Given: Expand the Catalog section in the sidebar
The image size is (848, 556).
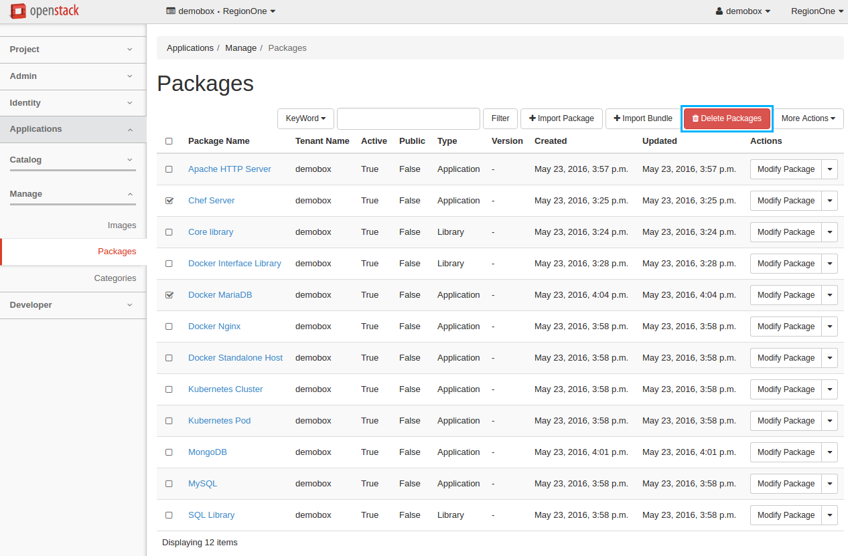Looking at the screenshot, I should (x=72, y=159).
